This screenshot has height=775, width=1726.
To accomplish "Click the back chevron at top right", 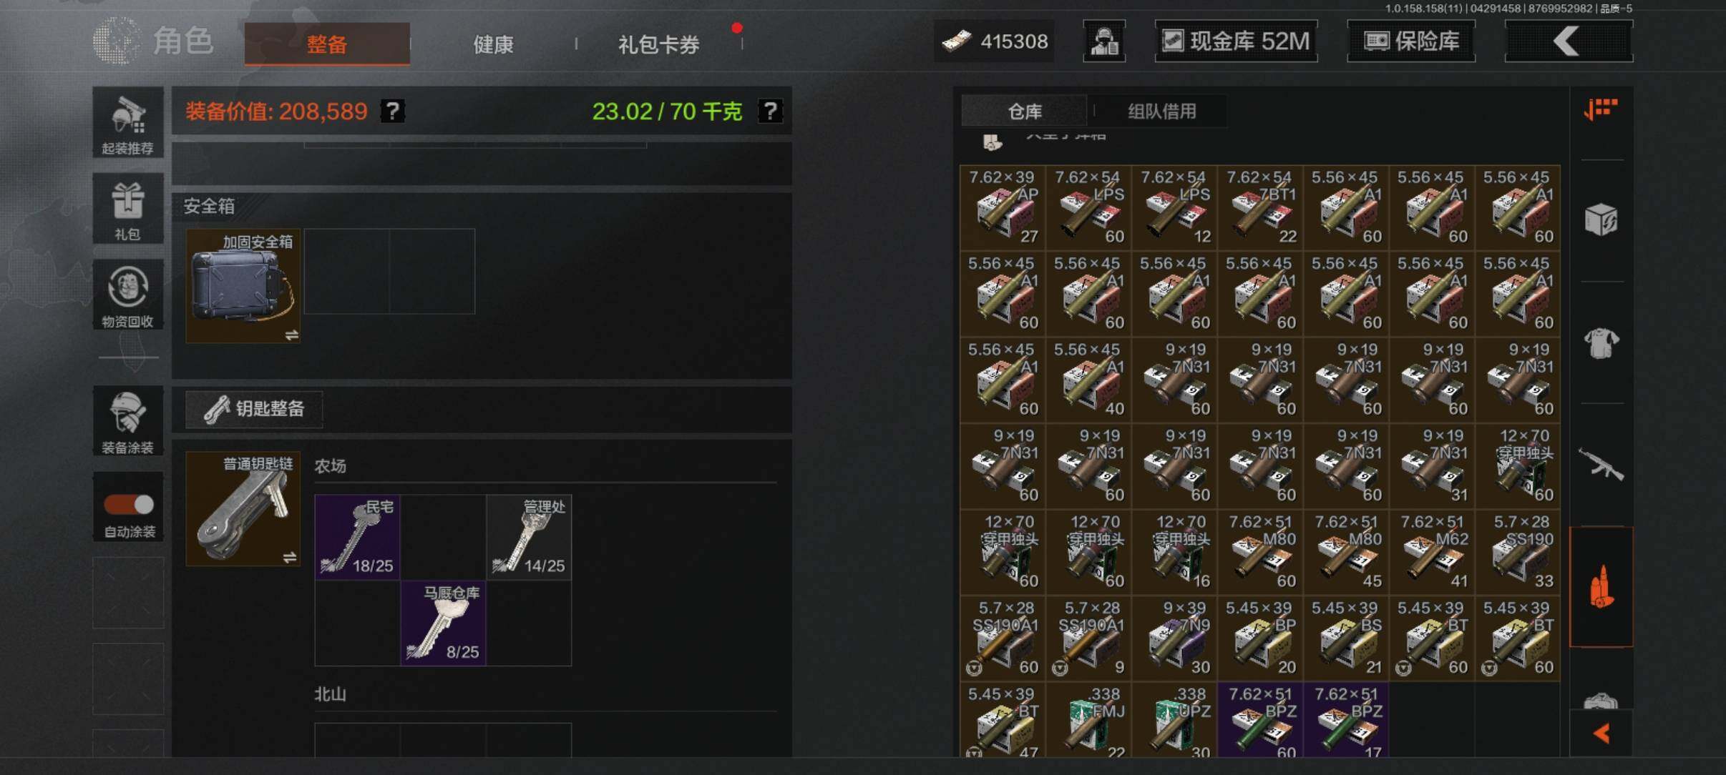I will pos(1569,41).
